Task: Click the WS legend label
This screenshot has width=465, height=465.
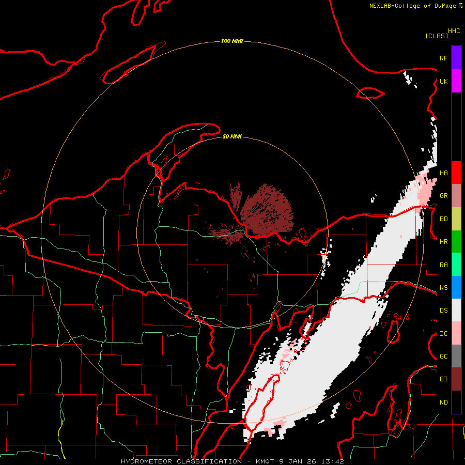Action: pos(443,288)
